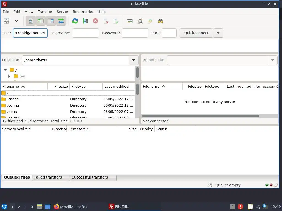282x211 pixels.
Task: Open the File menu
Action: click(x=6, y=12)
